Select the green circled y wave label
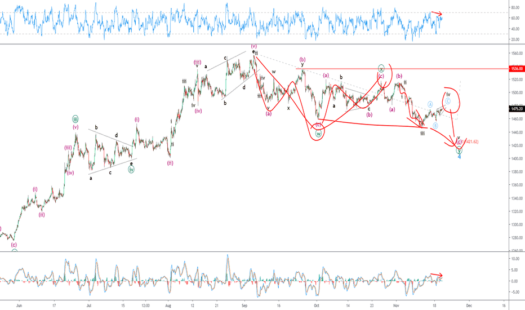525x310 pixels. (x=459, y=150)
